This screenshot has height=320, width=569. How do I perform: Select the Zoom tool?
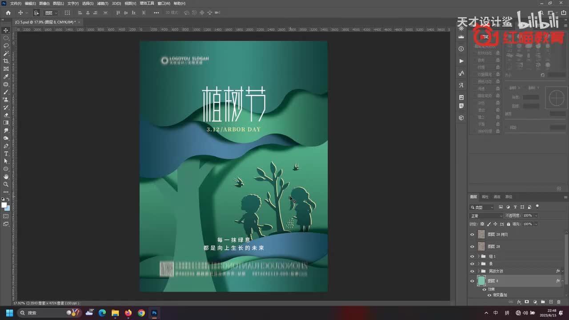pos(6,184)
